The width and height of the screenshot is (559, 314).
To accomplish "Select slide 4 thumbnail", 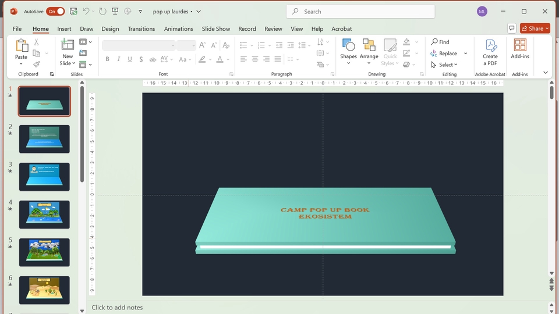I will click(x=45, y=215).
